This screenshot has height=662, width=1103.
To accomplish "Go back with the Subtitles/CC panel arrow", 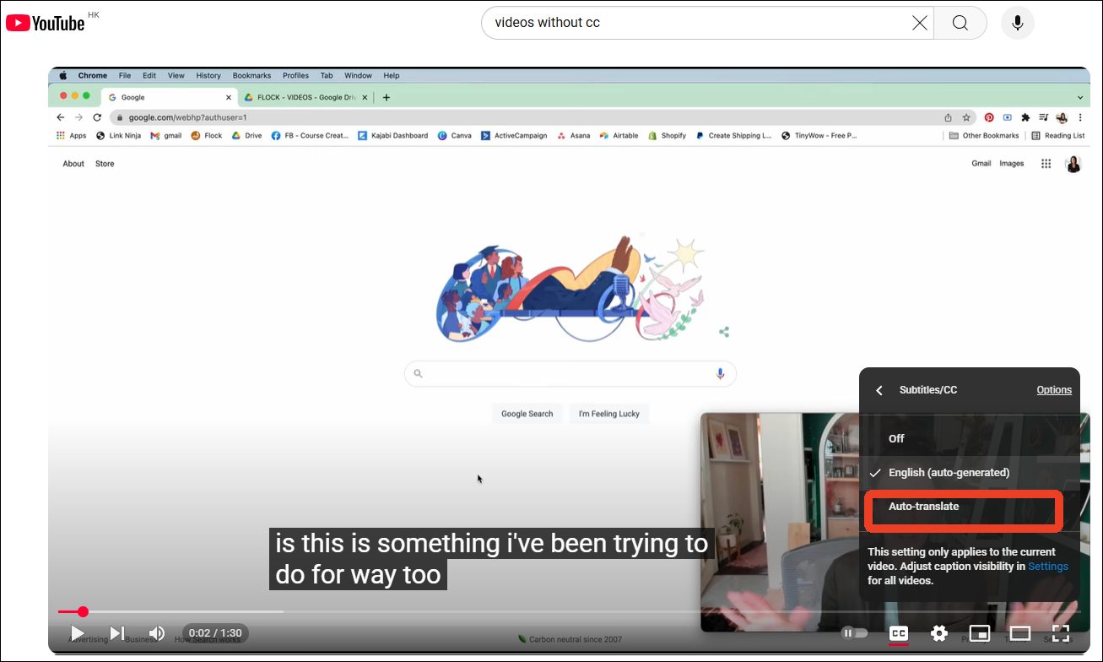I will click(879, 390).
